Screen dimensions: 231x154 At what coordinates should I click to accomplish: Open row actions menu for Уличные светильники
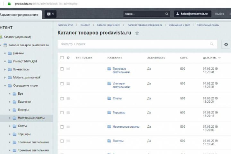(x=68, y=83)
